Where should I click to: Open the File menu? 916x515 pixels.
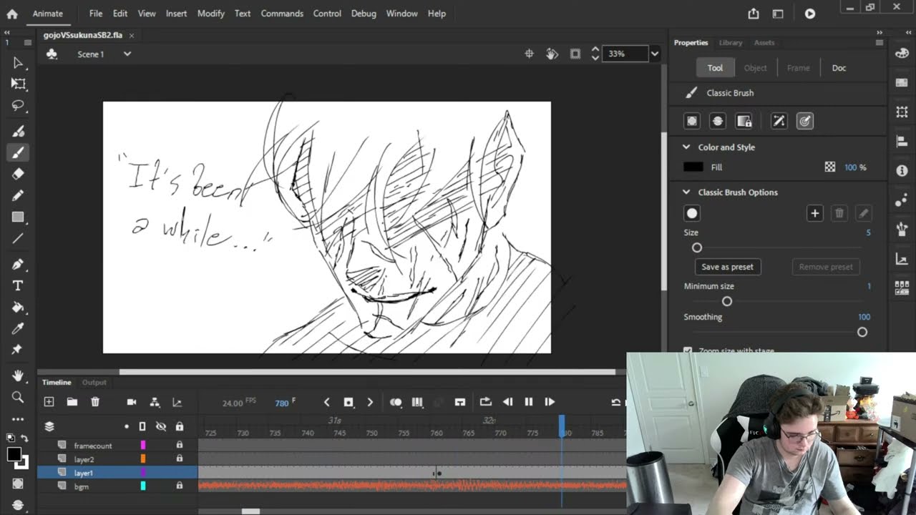[96, 14]
